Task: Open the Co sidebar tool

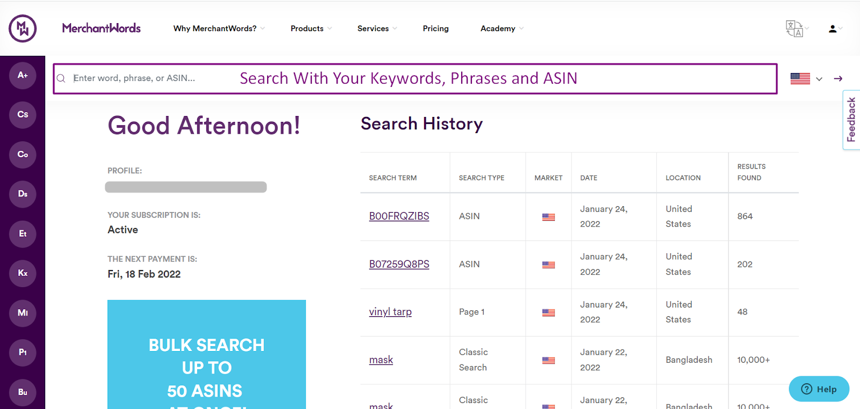Action: 23,155
